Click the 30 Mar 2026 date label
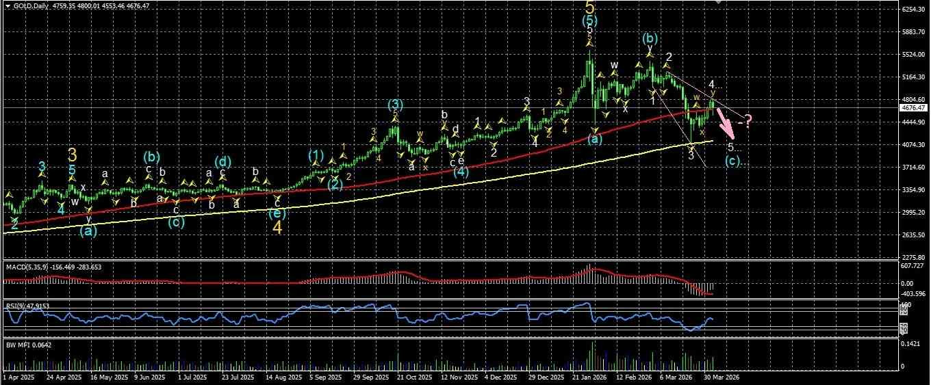The height and width of the screenshot is (385, 931). [722, 376]
